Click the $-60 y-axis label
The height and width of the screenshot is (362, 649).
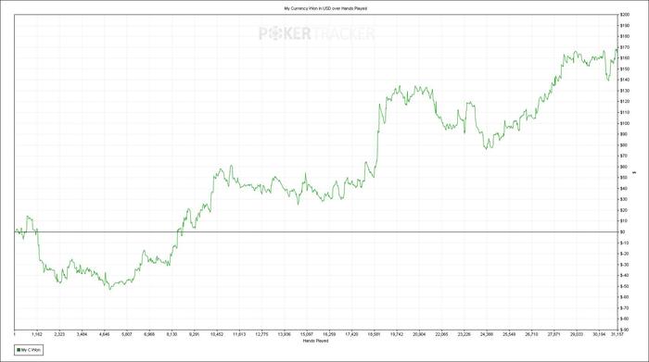click(624, 297)
